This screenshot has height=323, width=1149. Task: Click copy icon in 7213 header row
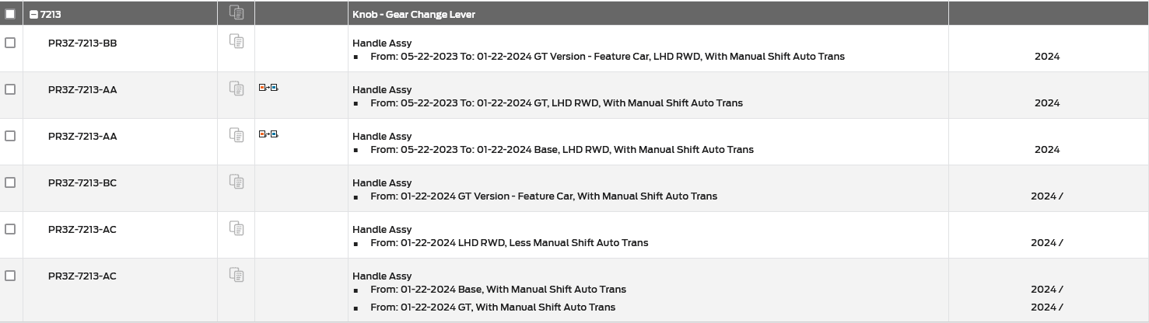[236, 12]
